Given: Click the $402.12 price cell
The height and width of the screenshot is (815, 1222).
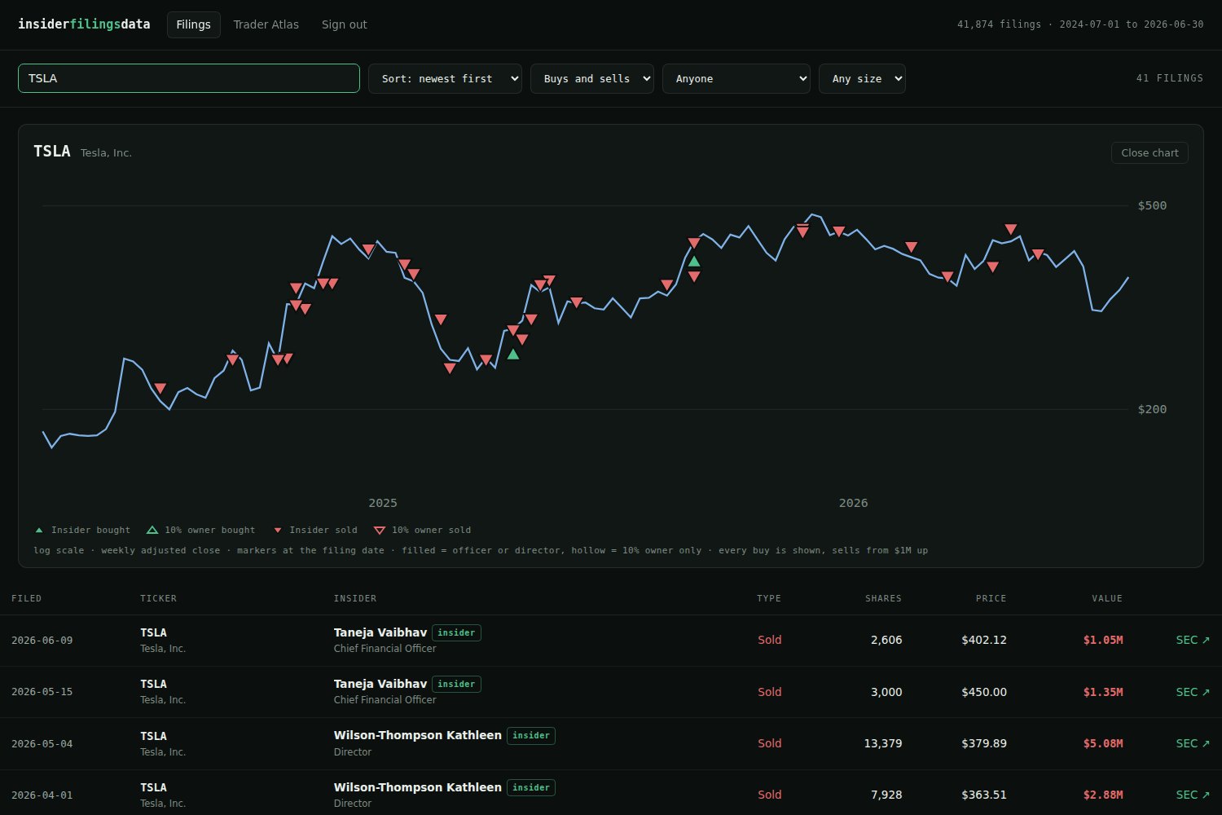Looking at the screenshot, I should click(984, 640).
